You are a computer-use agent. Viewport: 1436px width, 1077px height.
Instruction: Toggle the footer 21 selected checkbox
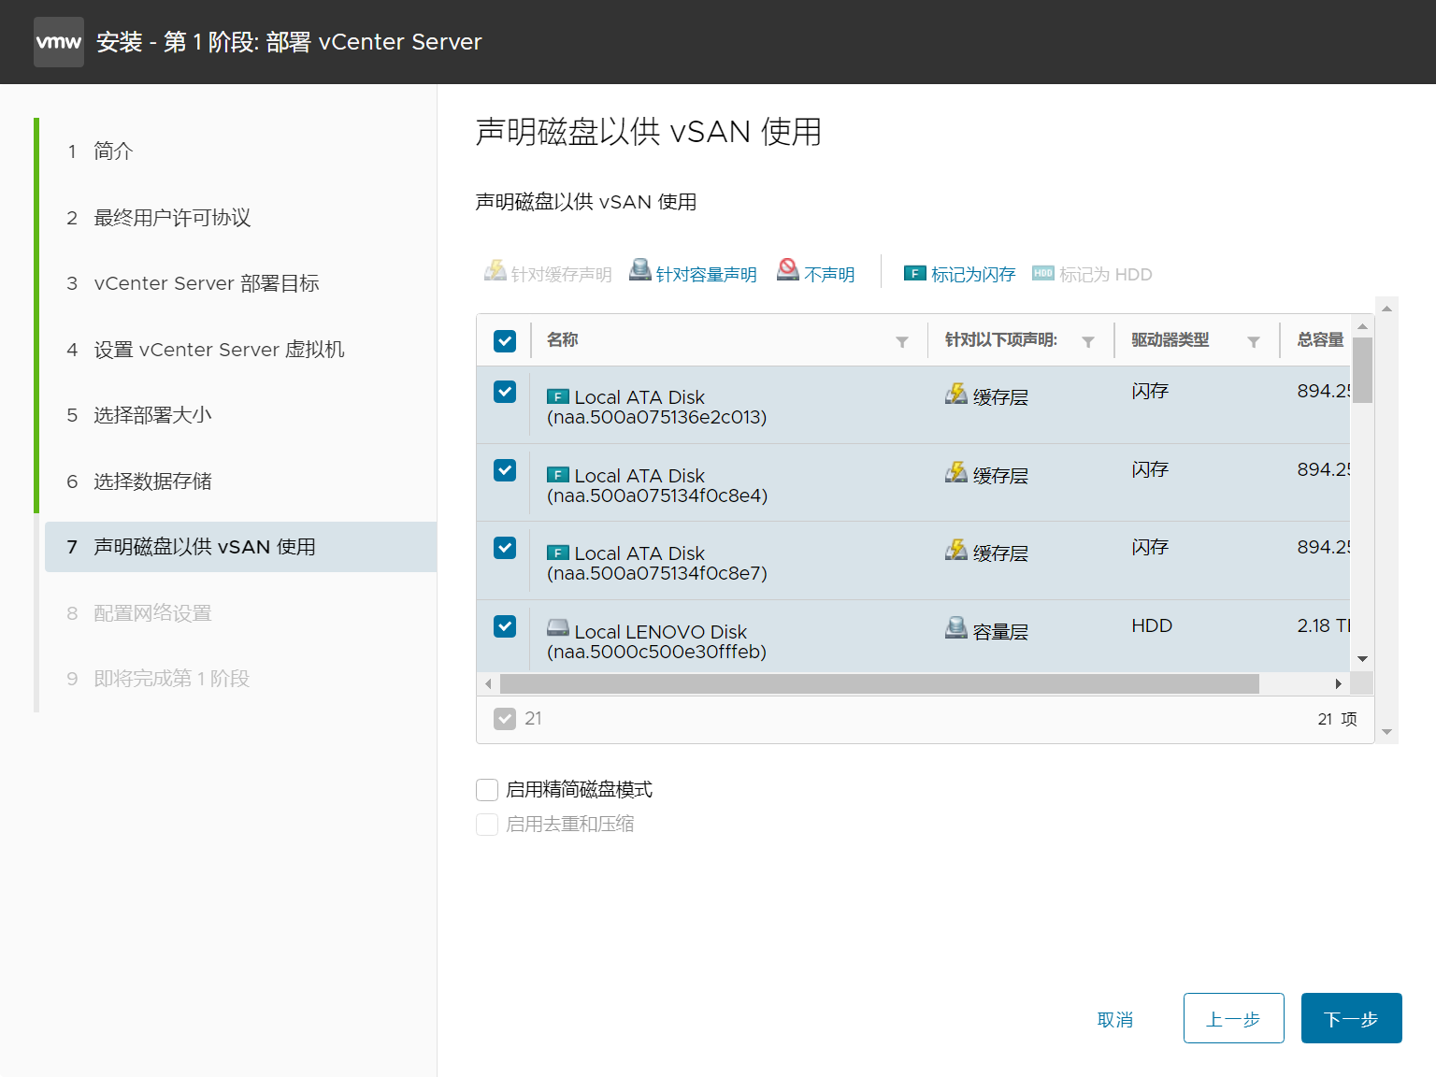[505, 719]
